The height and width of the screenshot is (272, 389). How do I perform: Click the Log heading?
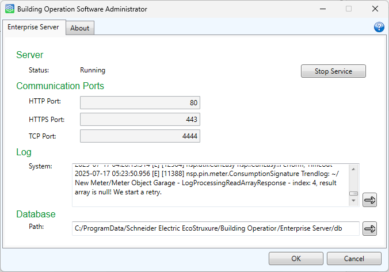pos(24,152)
